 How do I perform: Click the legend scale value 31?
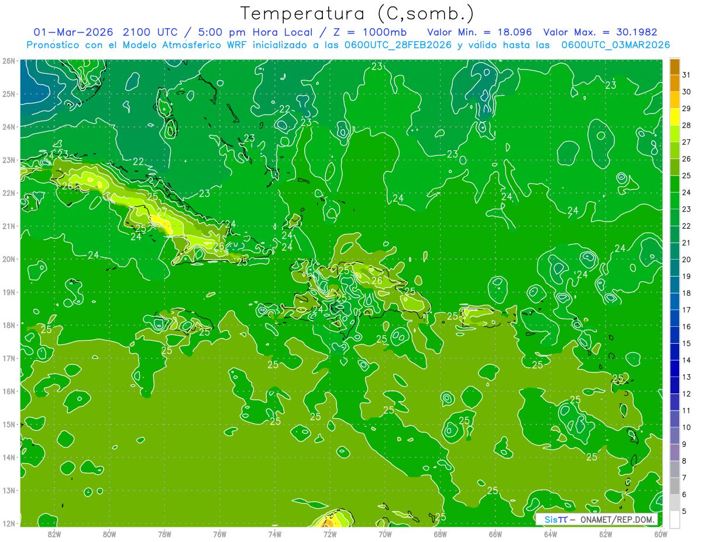(x=687, y=75)
